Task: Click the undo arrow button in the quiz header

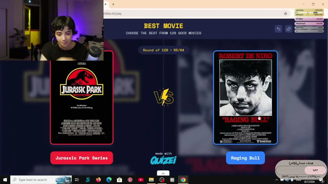Action: point(279,29)
